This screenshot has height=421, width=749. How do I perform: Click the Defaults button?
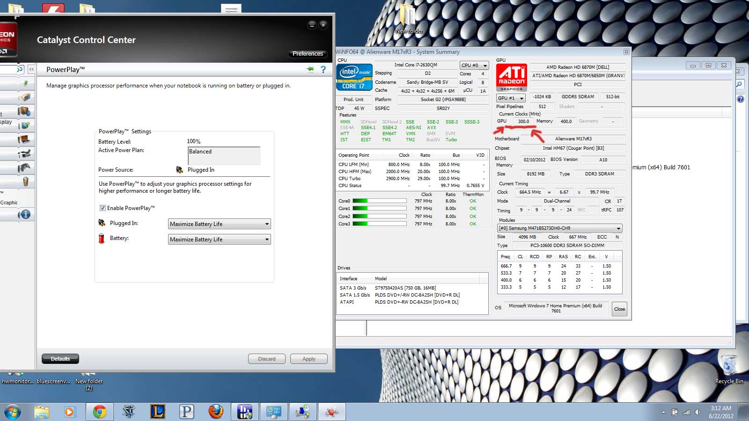(60, 359)
